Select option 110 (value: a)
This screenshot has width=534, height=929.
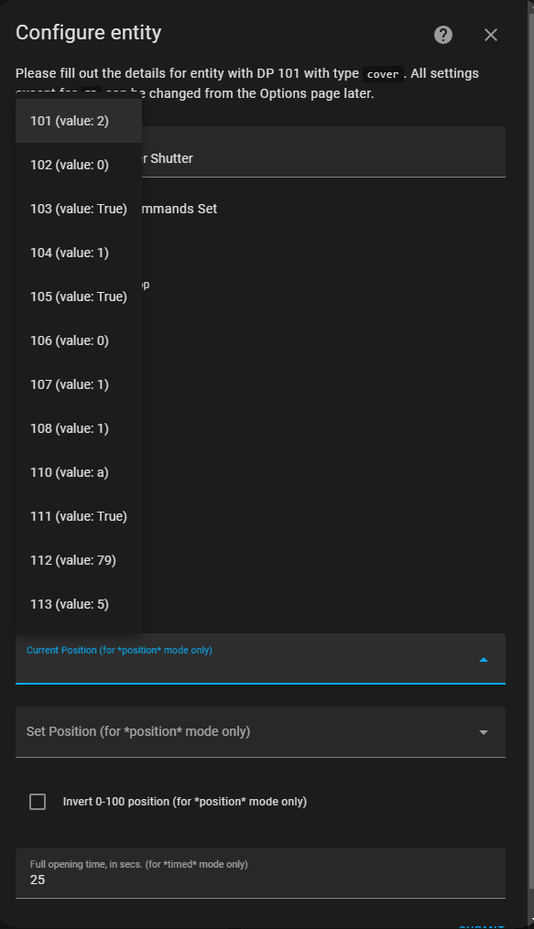point(78,471)
